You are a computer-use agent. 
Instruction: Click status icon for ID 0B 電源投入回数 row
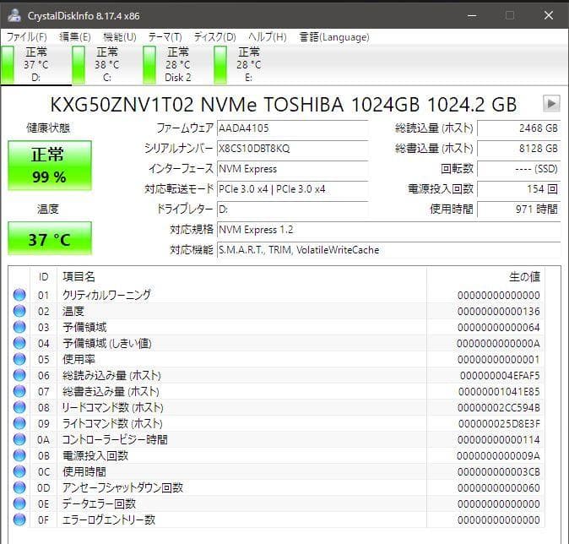tap(19, 455)
